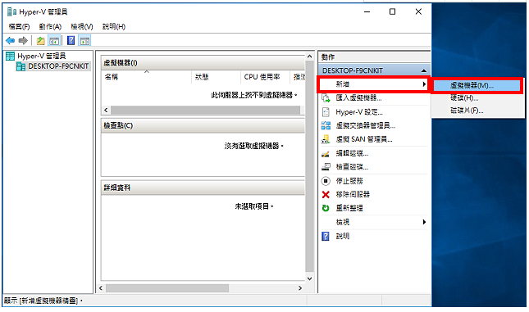Viewport: 529px width, 312px height.
Task: Click the 詳細資料 panel header
Action: pos(203,188)
